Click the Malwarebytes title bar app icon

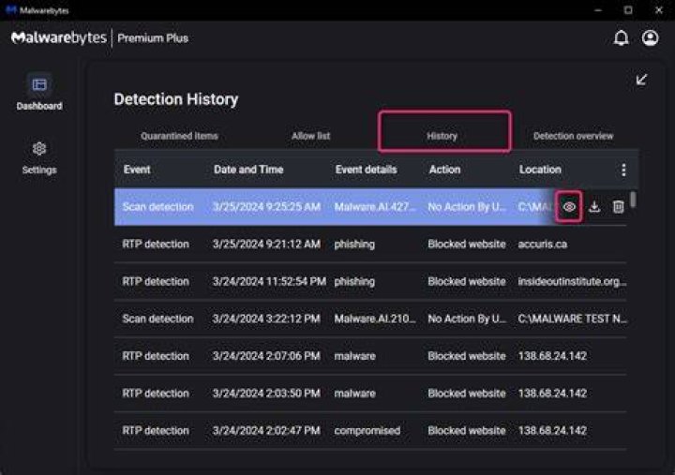click(x=10, y=10)
